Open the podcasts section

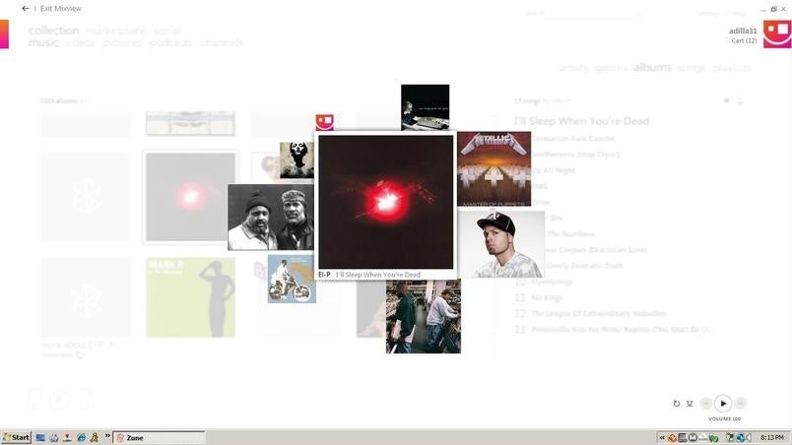pyautogui.click(x=170, y=43)
